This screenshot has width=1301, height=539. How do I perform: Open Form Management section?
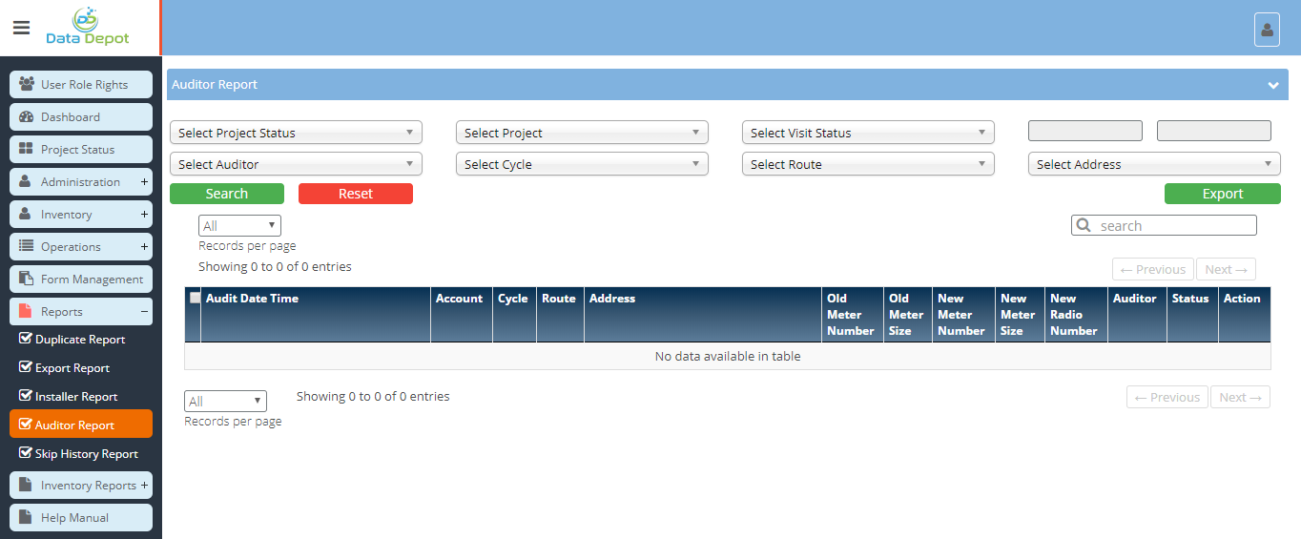81,280
